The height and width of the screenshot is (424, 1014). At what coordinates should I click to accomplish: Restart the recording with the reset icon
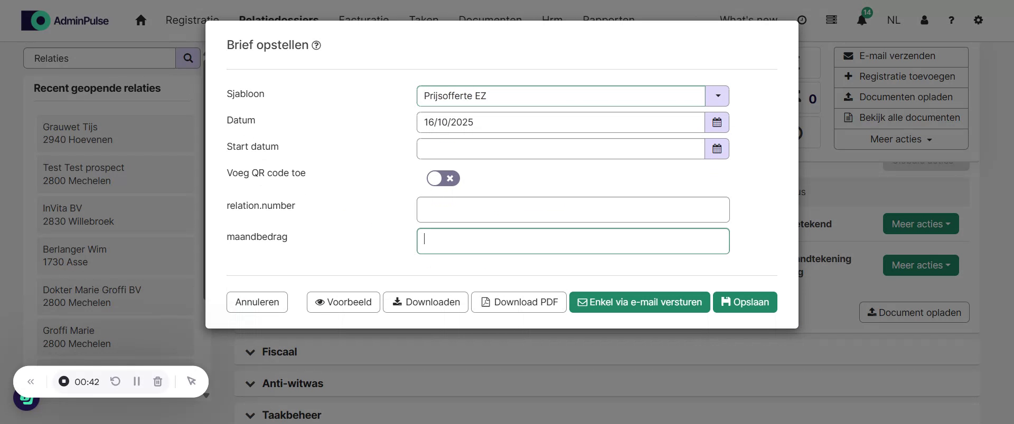(x=115, y=381)
